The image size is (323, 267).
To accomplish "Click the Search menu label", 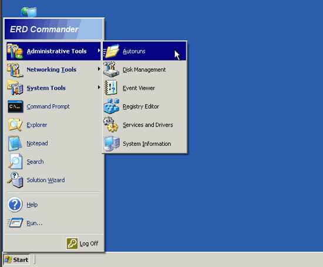I will (x=35, y=162).
